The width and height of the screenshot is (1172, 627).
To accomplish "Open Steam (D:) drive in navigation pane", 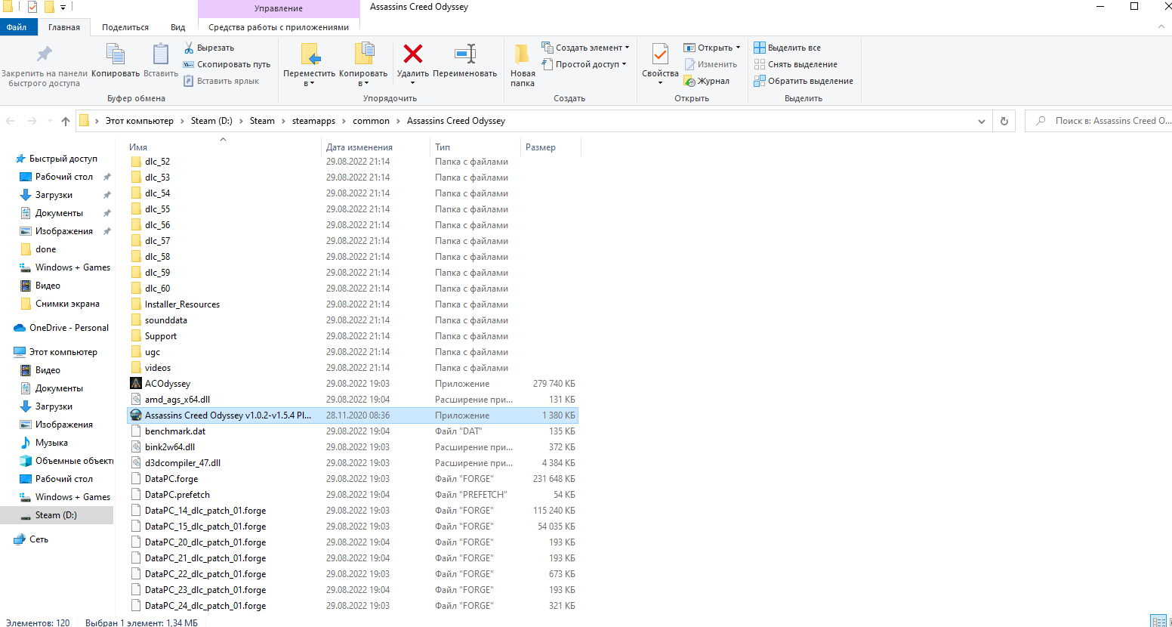I will point(57,515).
